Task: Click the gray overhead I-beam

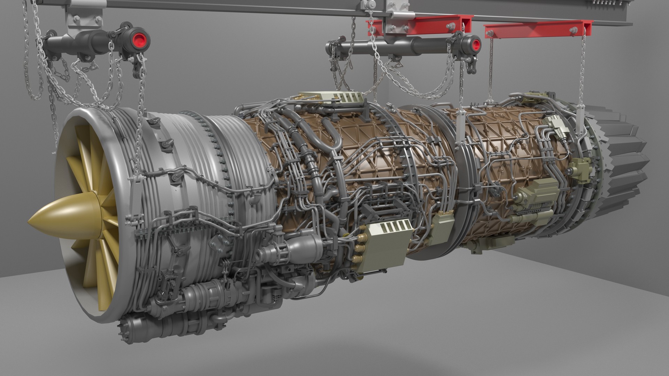Action: click(x=244, y=5)
